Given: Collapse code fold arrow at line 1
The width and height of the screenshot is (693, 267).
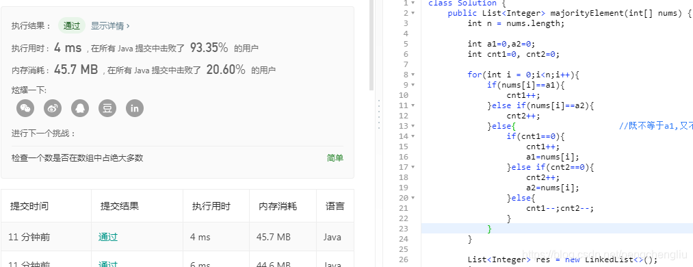Looking at the screenshot, I should pyautogui.click(x=413, y=3).
